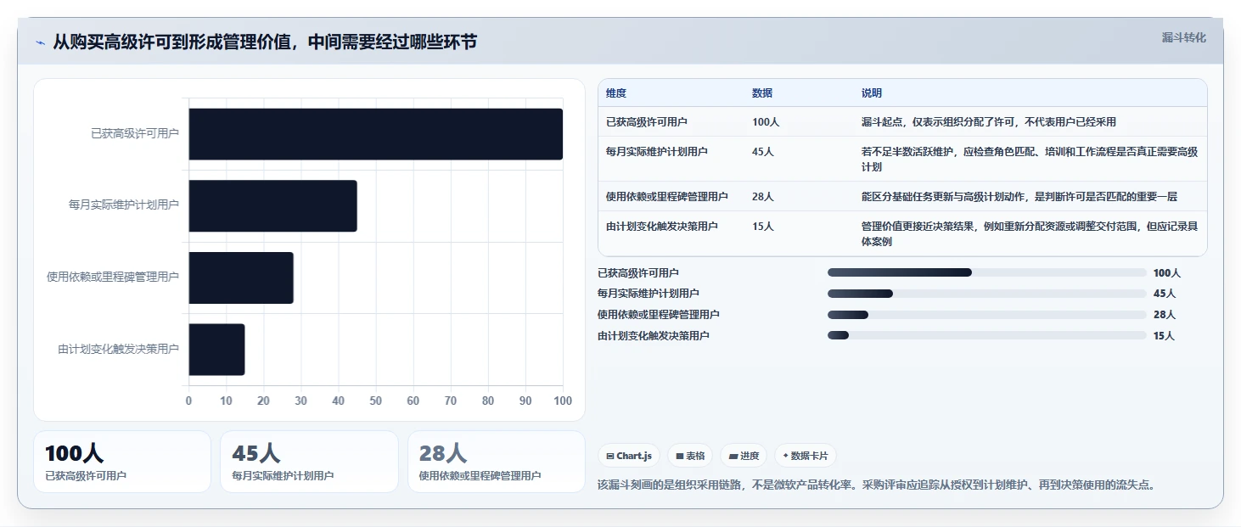Select the 表格 chip
The image size is (1241, 527).
pos(690,456)
